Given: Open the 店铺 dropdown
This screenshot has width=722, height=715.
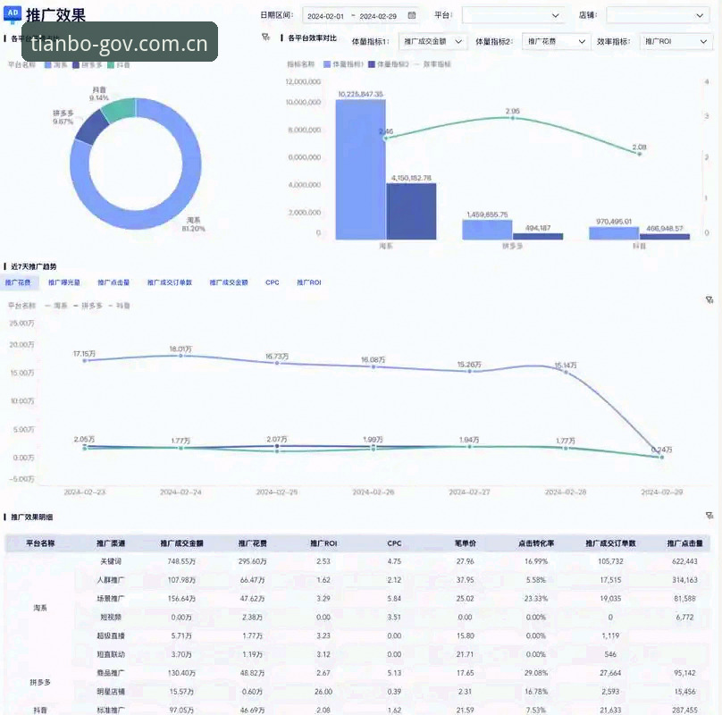Looking at the screenshot, I should coord(659,15).
